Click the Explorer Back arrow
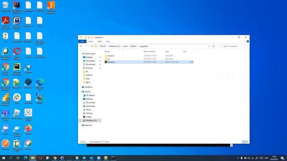Viewport: 287px width, 161px height. pyautogui.click(x=81, y=46)
